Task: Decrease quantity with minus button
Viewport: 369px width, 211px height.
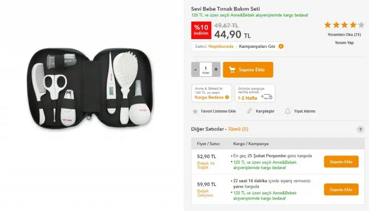Action: [196, 69]
